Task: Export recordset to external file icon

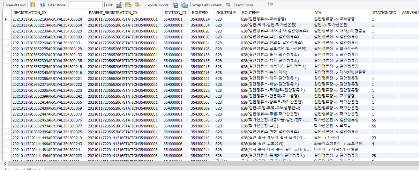Action: tap(175, 5)
